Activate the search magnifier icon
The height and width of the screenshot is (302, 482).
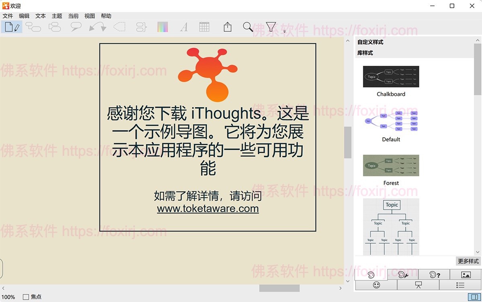coord(248,27)
